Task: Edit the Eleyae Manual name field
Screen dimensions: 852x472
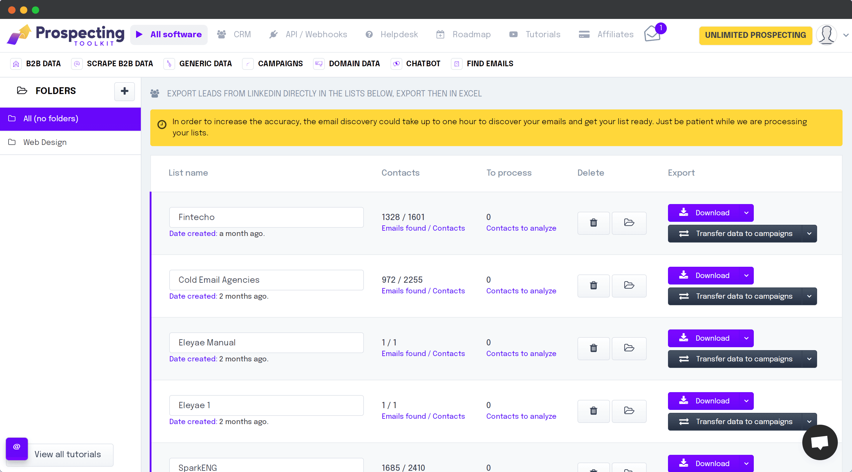Action: coord(266,343)
